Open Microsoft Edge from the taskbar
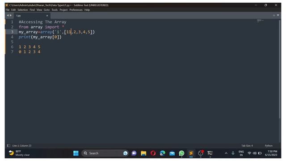Screen dimensions: 286x161 163,153
